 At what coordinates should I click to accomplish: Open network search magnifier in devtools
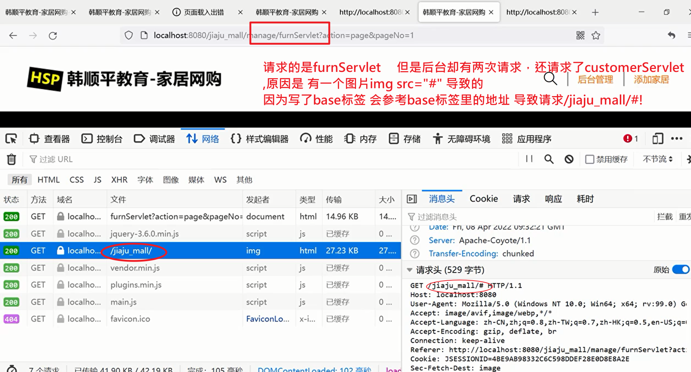(549, 159)
